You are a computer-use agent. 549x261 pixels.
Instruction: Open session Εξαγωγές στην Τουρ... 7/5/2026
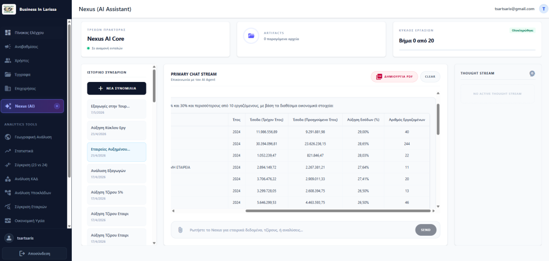(116, 109)
